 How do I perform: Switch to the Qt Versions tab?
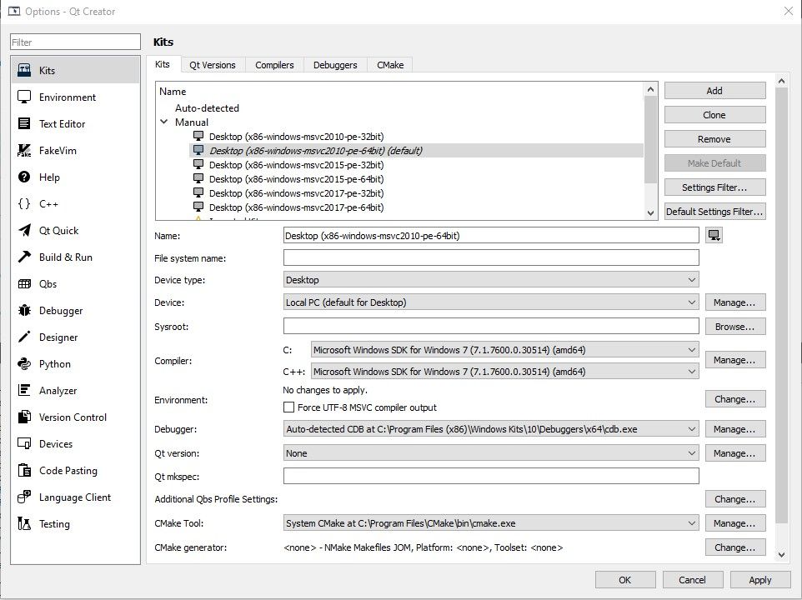pyautogui.click(x=213, y=65)
